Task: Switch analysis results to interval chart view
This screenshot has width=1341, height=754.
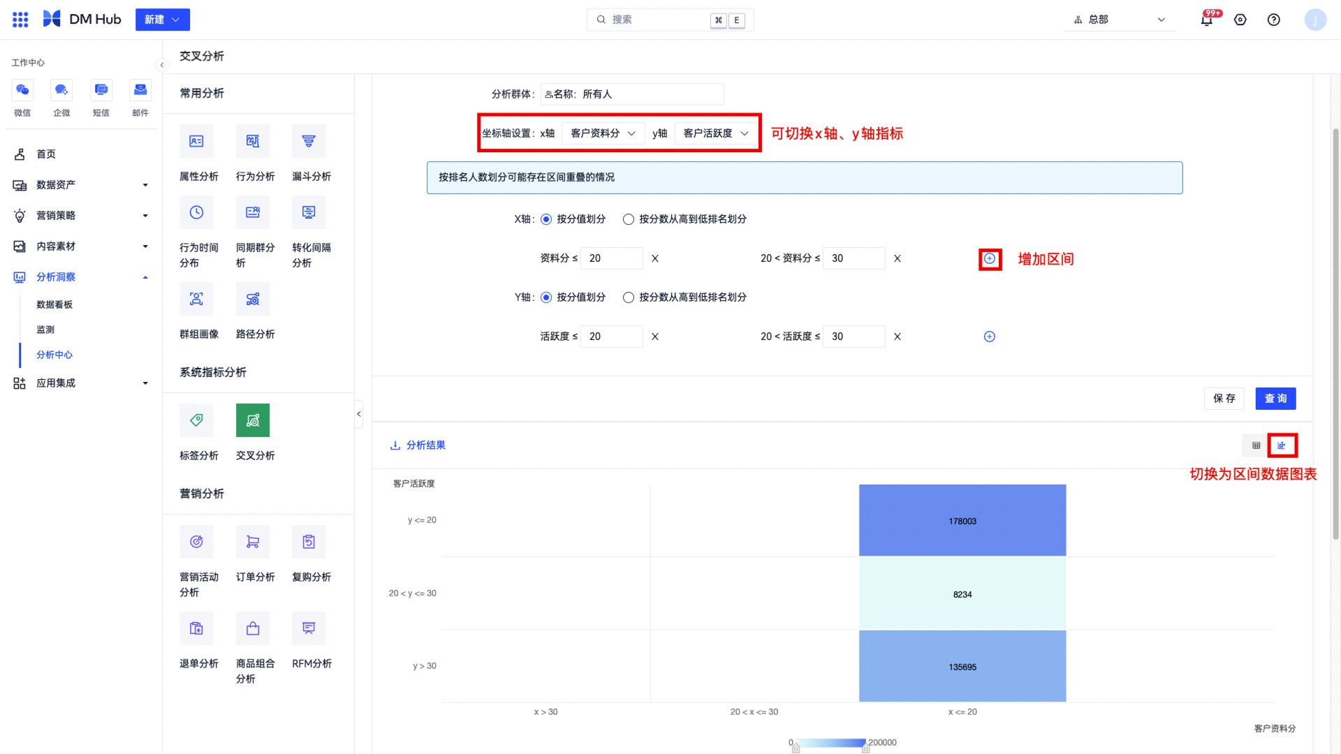Action: pyautogui.click(x=1282, y=445)
